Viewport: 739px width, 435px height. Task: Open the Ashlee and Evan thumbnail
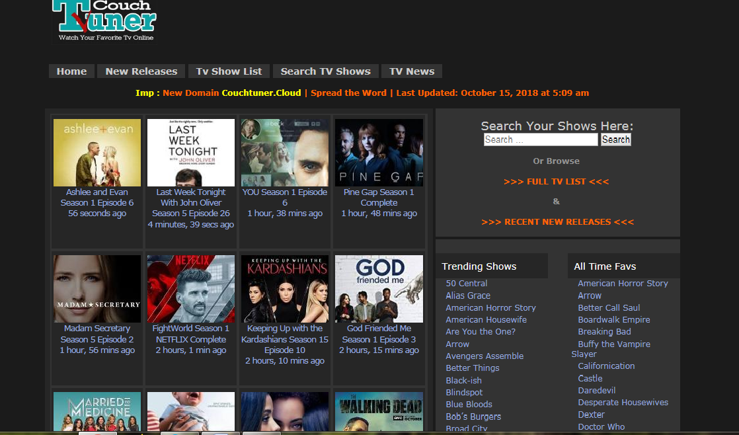click(97, 153)
